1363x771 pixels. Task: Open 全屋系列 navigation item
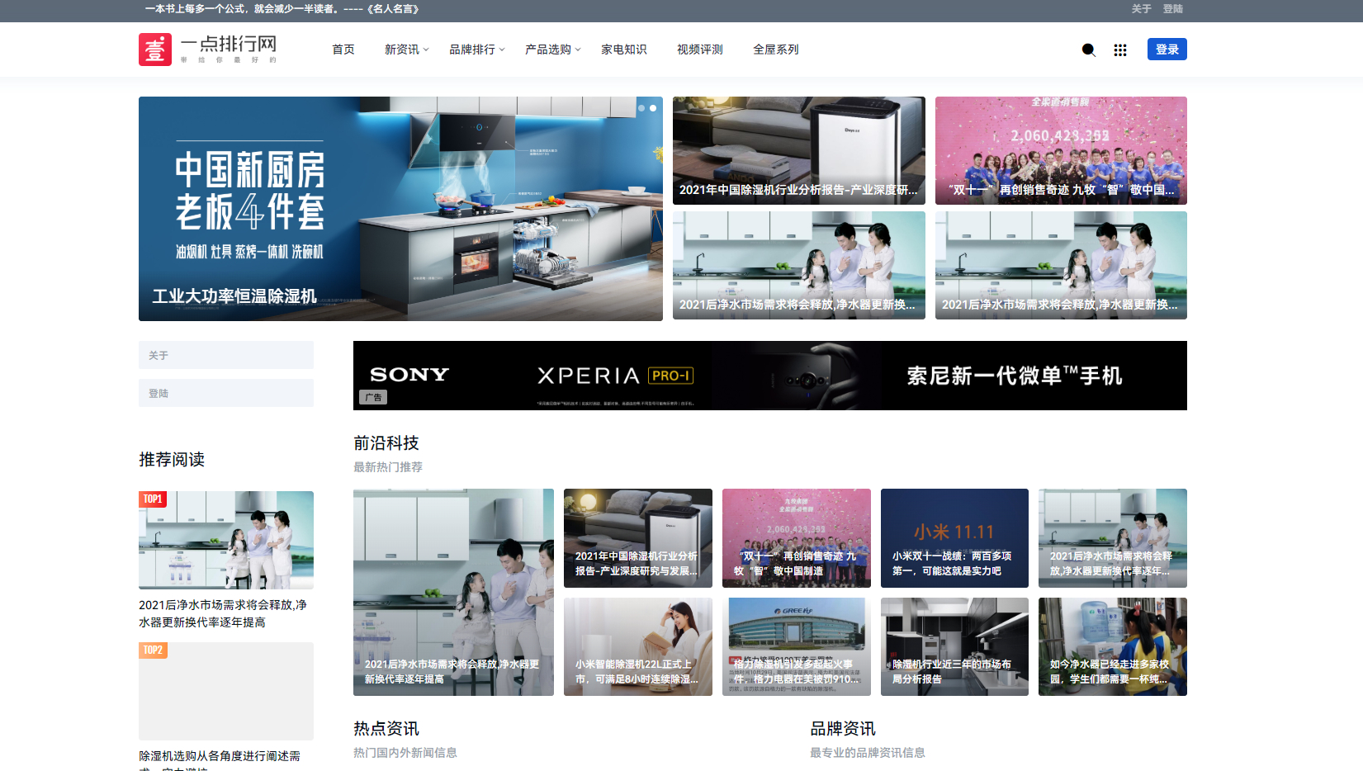tap(776, 50)
